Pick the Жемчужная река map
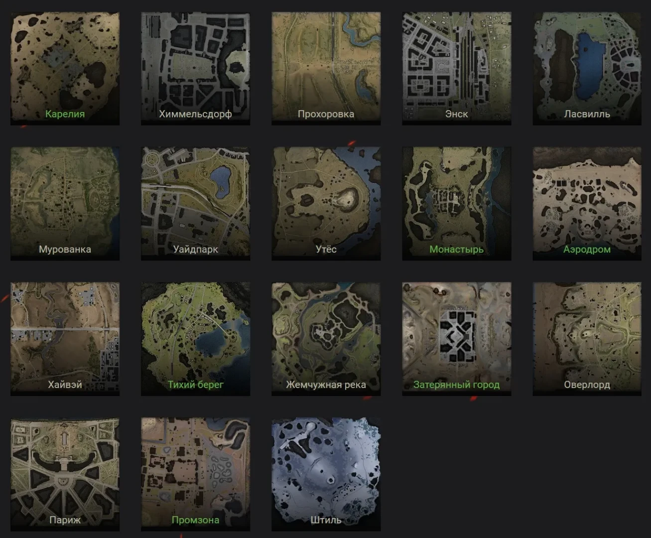This screenshot has height=538, width=651. click(x=326, y=339)
